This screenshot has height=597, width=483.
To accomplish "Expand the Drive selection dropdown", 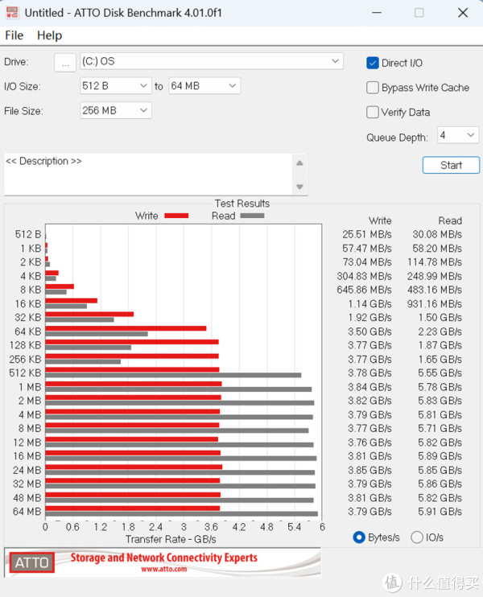I will [x=335, y=61].
